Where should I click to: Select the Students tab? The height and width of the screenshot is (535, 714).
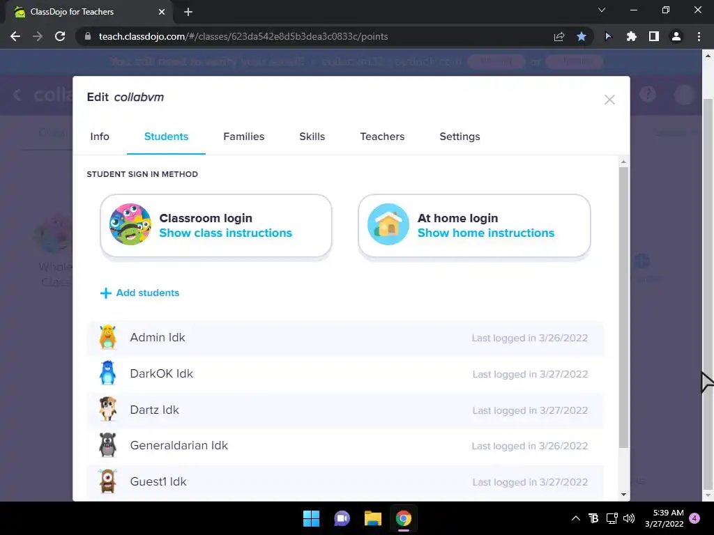tap(166, 137)
